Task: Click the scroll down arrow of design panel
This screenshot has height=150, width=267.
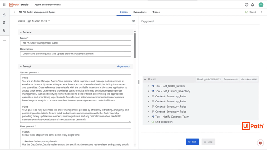Action: (x=135, y=145)
